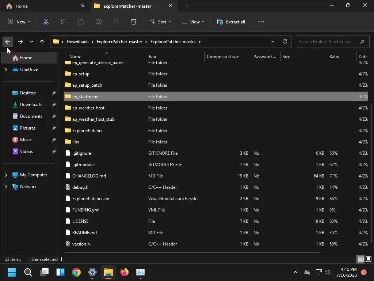The width and height of the screenshot is (374, 281).
Task: Click the Paste clipboard icon
Action: [81, 22]
